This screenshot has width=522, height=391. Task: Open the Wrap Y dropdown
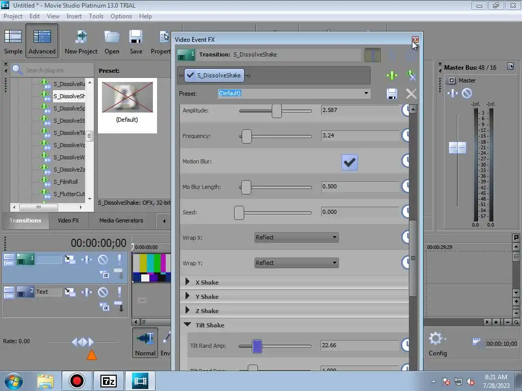click(x=296, y=263)
